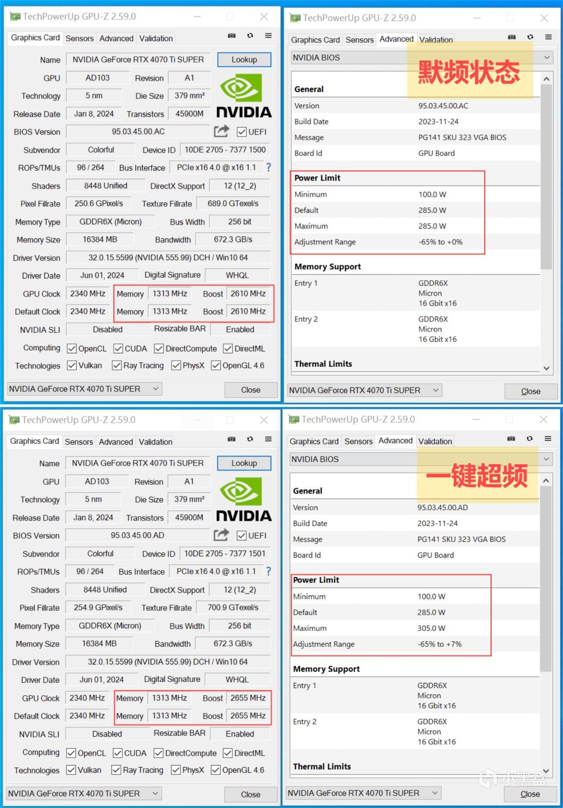Click the refresh icon in Boost 2610 MHz window
Viewport: 563px width, 808px height.
(250, 36)
